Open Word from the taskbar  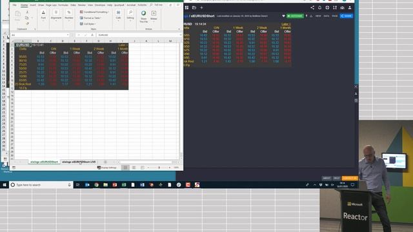tap(142, 185)
